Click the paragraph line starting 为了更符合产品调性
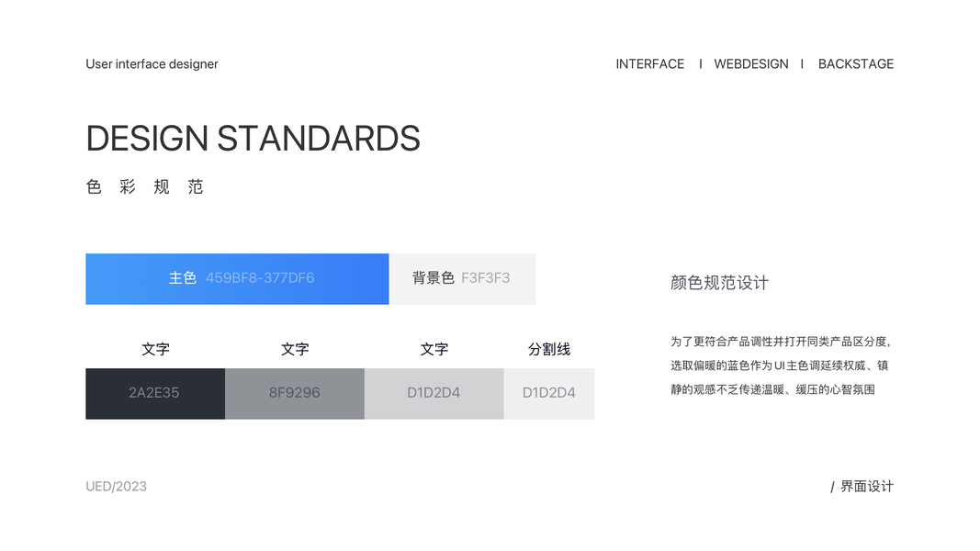Image resolution: width=980 pixels, height=551 pixels. (780, 342)
